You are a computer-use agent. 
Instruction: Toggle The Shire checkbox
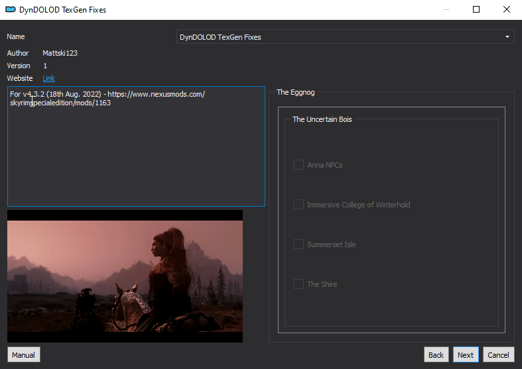pyautogui.click(x=298, y=284)
